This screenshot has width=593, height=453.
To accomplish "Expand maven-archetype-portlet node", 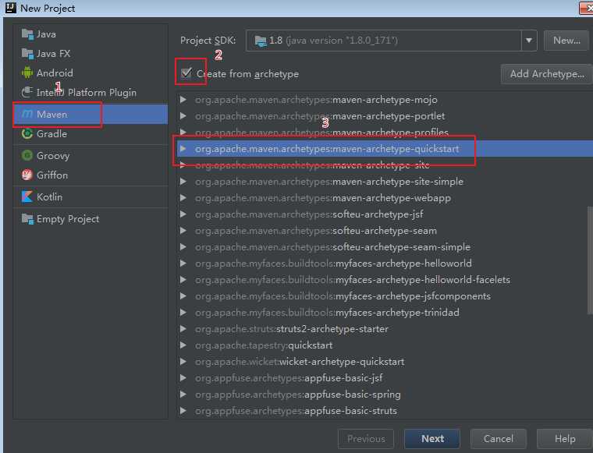I will coord(183,115).
